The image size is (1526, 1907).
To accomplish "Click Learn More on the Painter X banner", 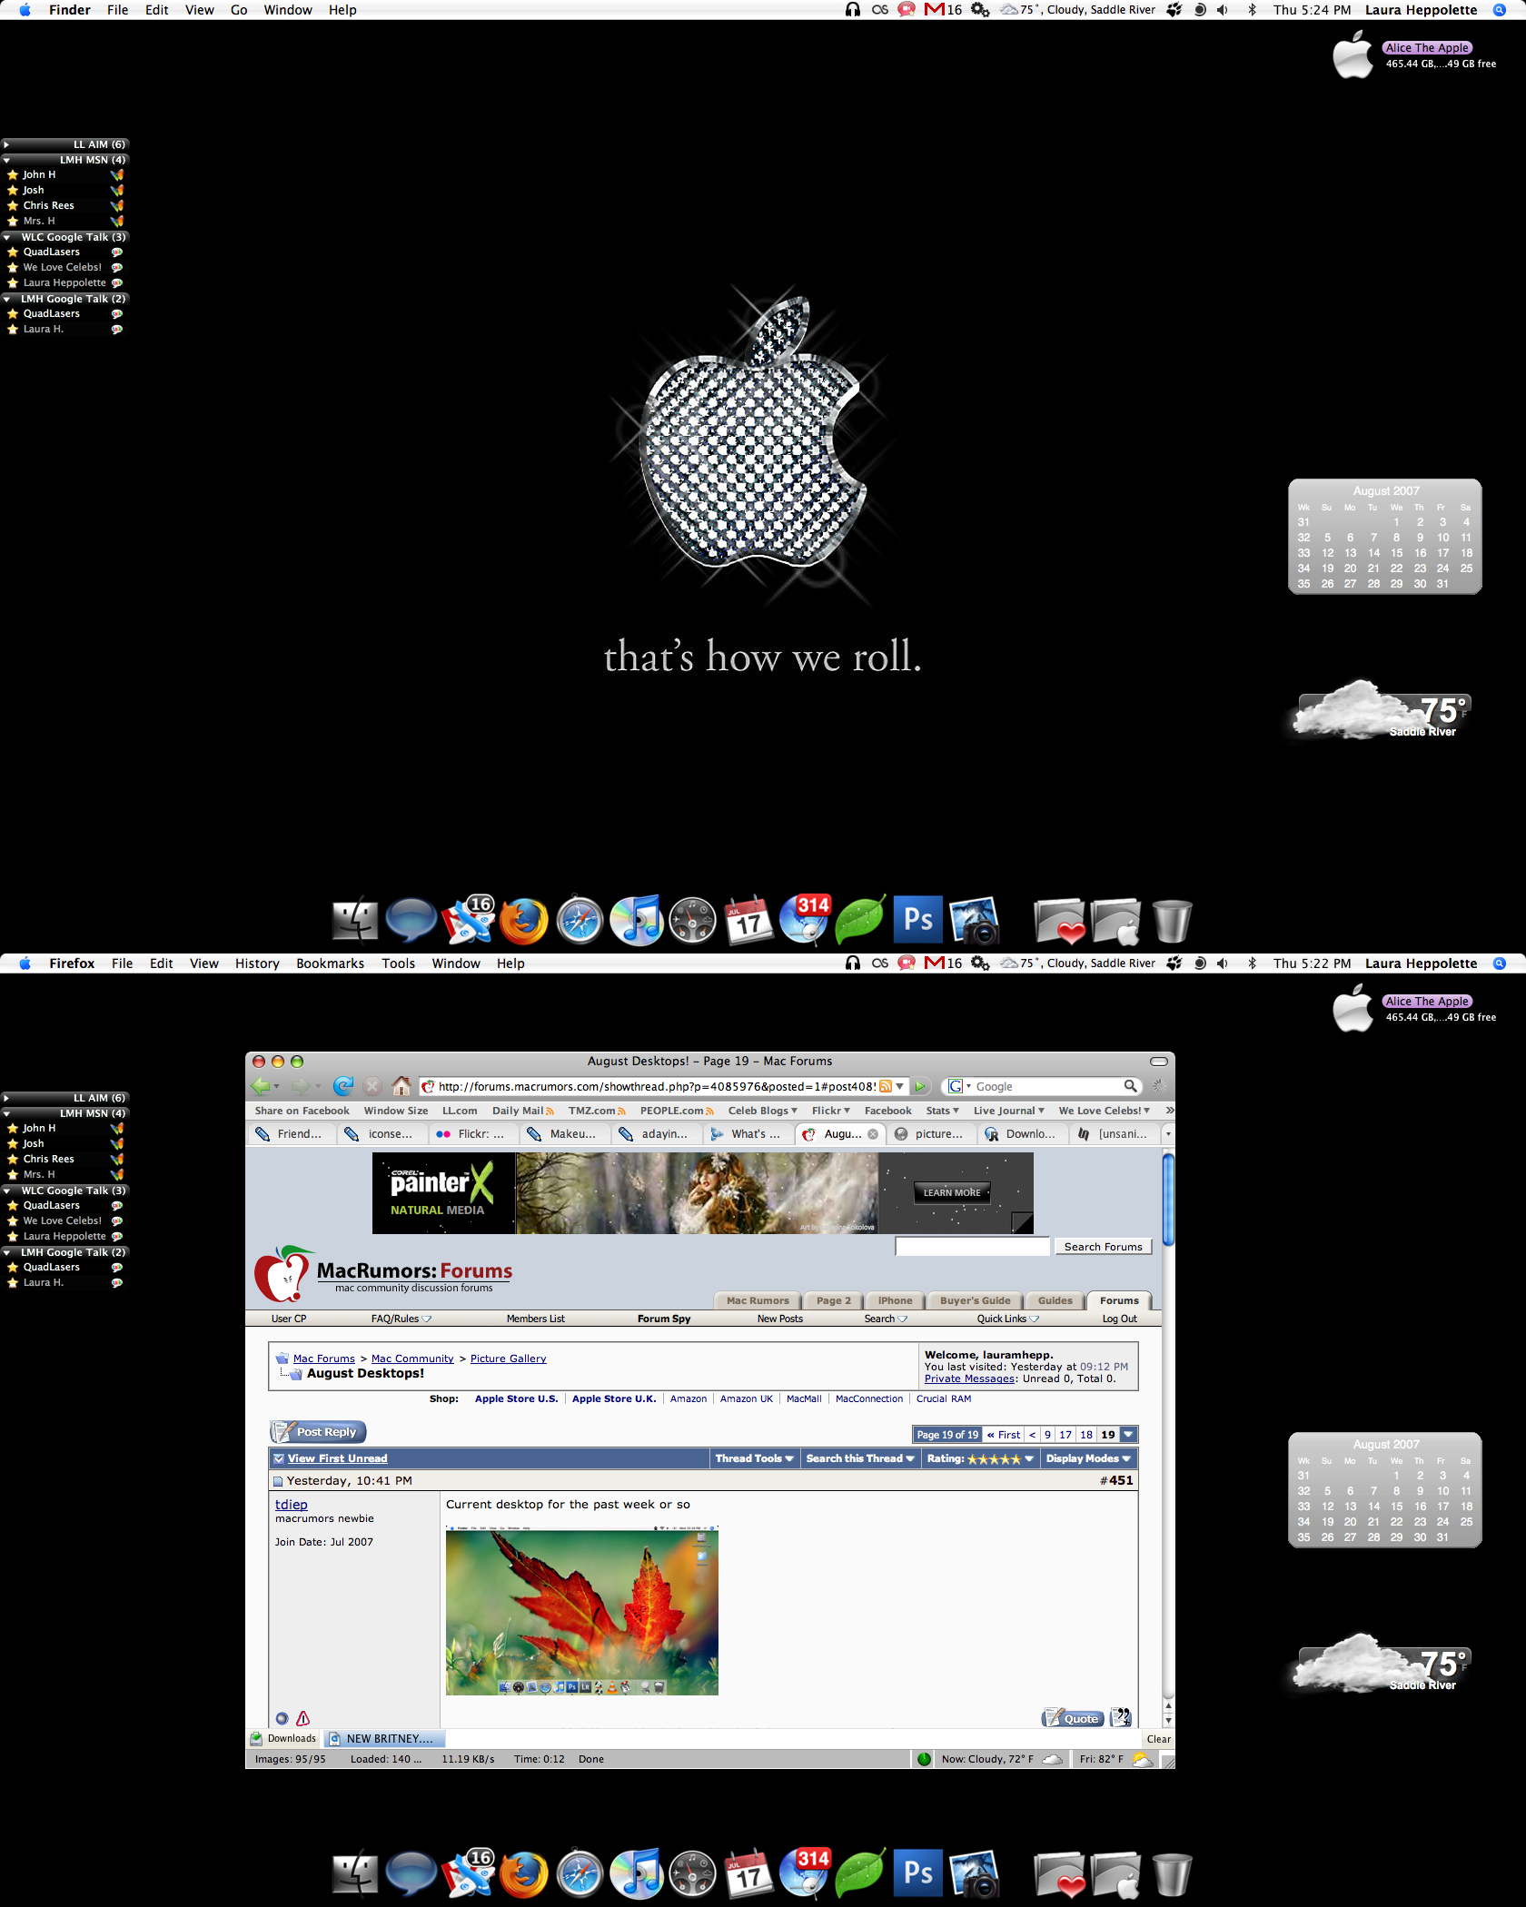I will tap(952, 1192).
